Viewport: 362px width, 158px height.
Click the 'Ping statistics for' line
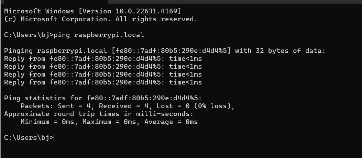point(103,98)
